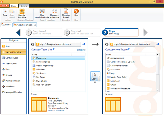Screen dimensions: 164x116
Task: Select Permission Levels in Navigation
Action: coord(14,81)
